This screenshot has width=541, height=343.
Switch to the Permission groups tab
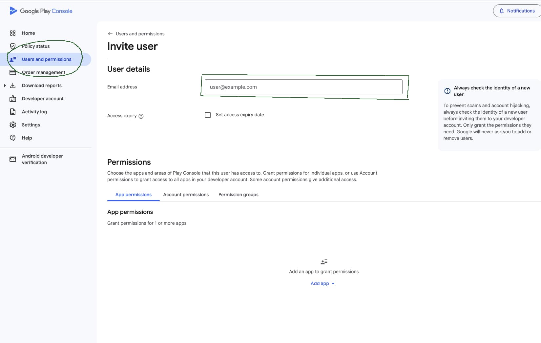pyautogui.click(x=239, y=195)
